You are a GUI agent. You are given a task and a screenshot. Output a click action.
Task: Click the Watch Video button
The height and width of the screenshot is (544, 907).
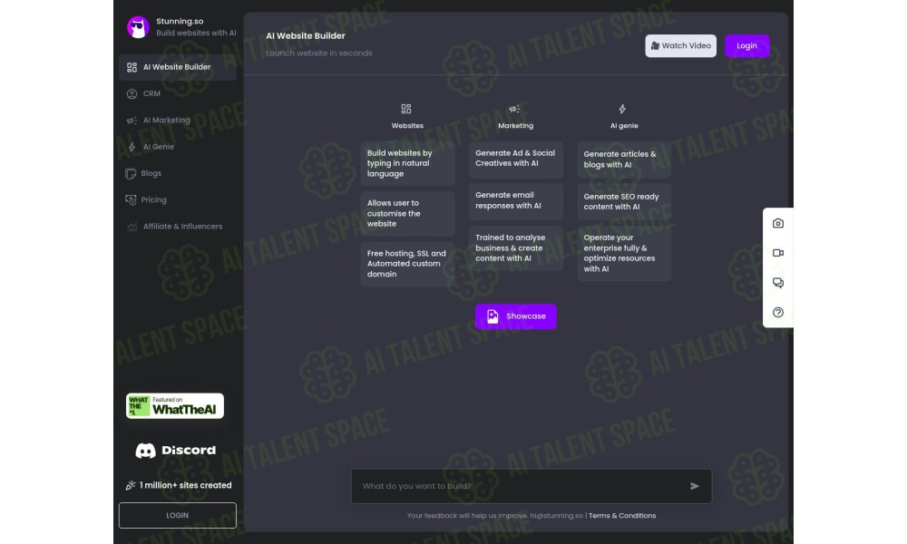[681, 45]
